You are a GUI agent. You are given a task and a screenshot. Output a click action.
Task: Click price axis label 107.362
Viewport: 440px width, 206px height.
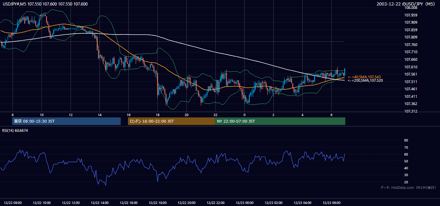tap(411, 104)
